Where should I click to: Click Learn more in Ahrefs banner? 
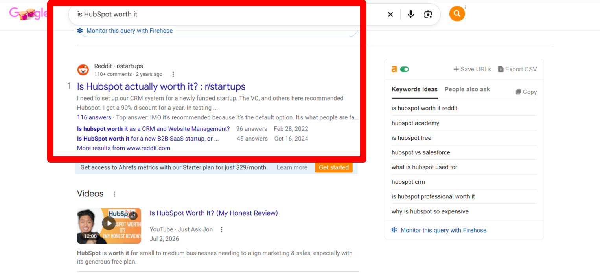coord(292,167)
